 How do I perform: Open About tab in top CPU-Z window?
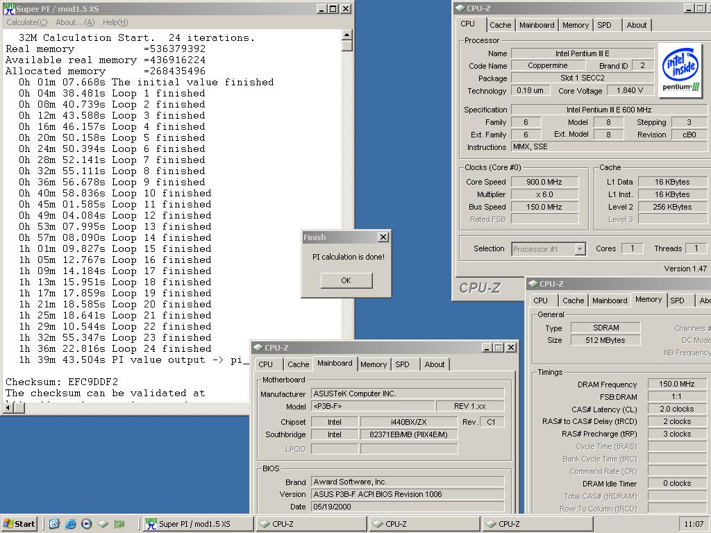(x=637, y=26)
